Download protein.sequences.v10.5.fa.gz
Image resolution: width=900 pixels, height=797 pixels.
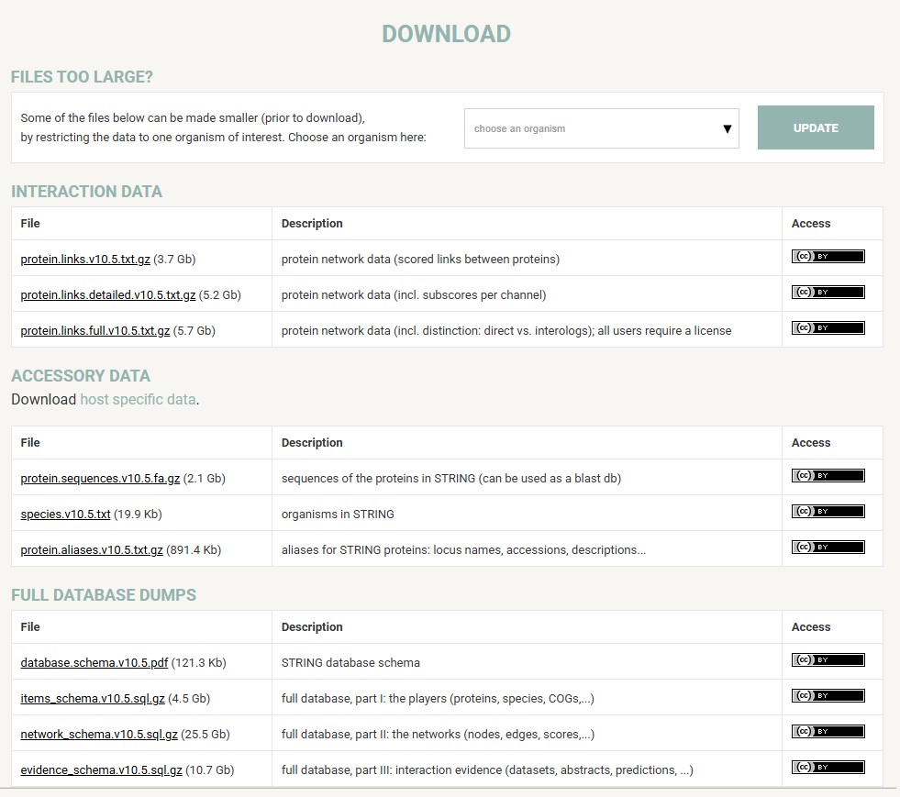point(100,479)
